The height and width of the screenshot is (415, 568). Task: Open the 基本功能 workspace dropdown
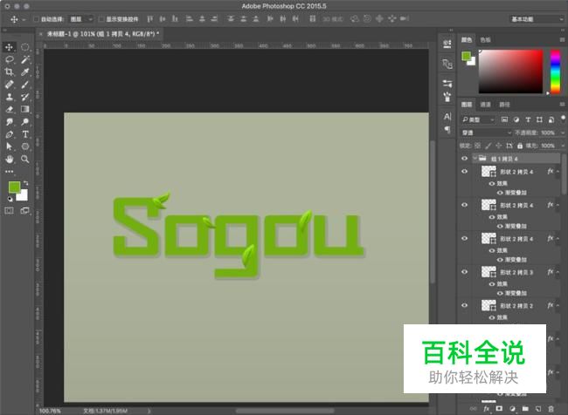pos(535,18)
